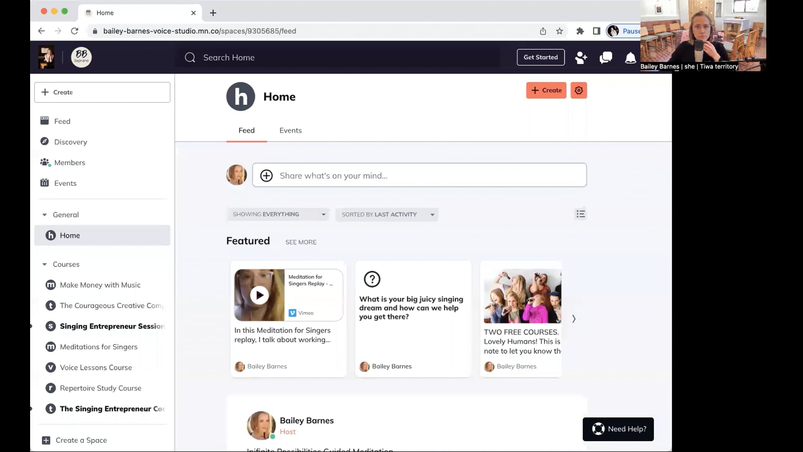
Task: Open the TWO FREE COURSES featured card image
Action: pyautogui.click(x=522, y=296)
